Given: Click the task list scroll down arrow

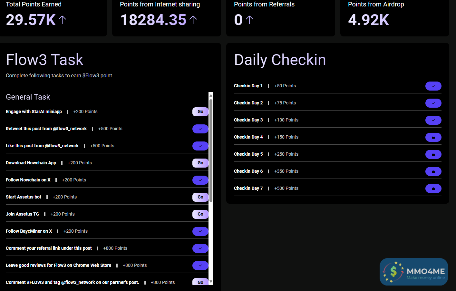Looking at the screenshot, I should point(211,282).
